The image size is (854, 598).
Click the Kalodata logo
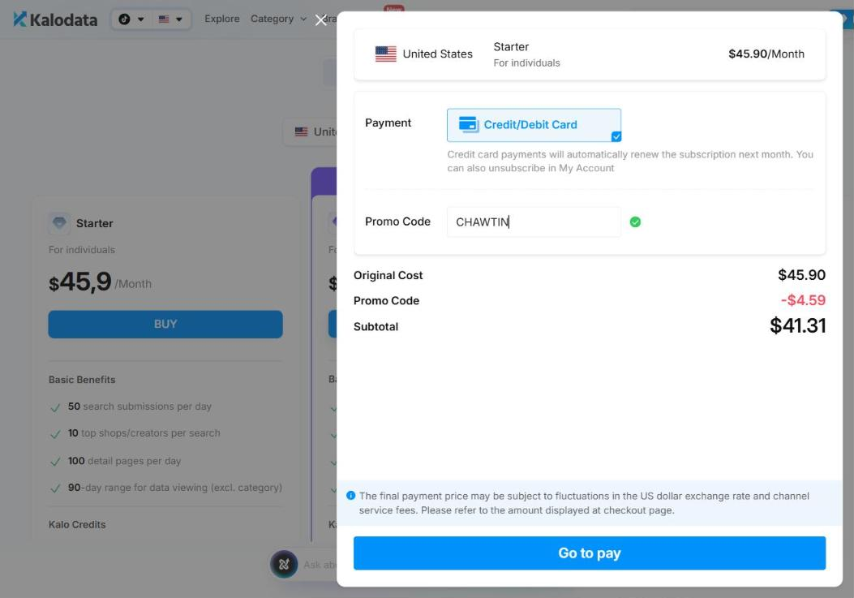point(55,19)
